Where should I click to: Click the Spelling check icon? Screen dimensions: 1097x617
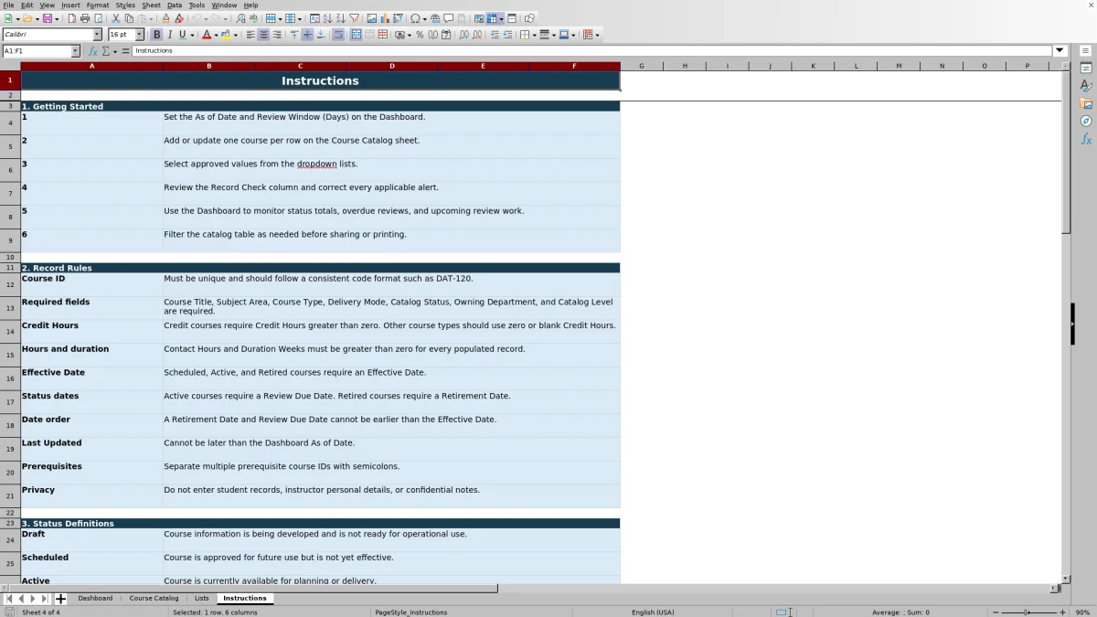[253, 18]
